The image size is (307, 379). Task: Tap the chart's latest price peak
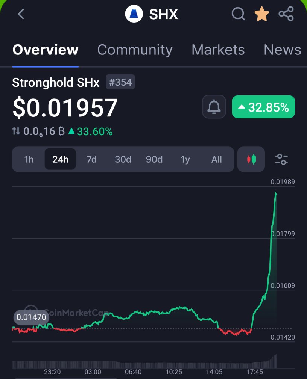coord(276,193)
